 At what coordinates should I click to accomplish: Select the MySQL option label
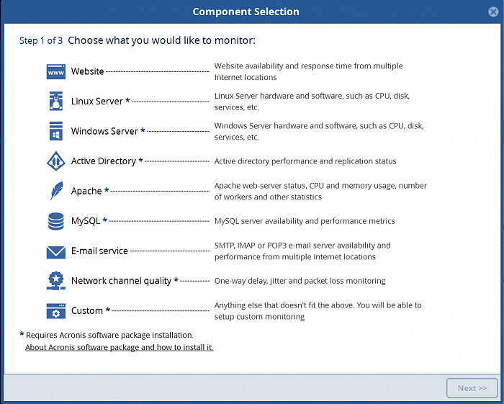[86, 221]
